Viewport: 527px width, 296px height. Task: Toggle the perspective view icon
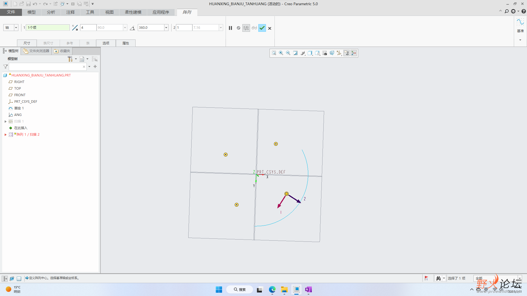pyautogui.click(x=332, y=53)
